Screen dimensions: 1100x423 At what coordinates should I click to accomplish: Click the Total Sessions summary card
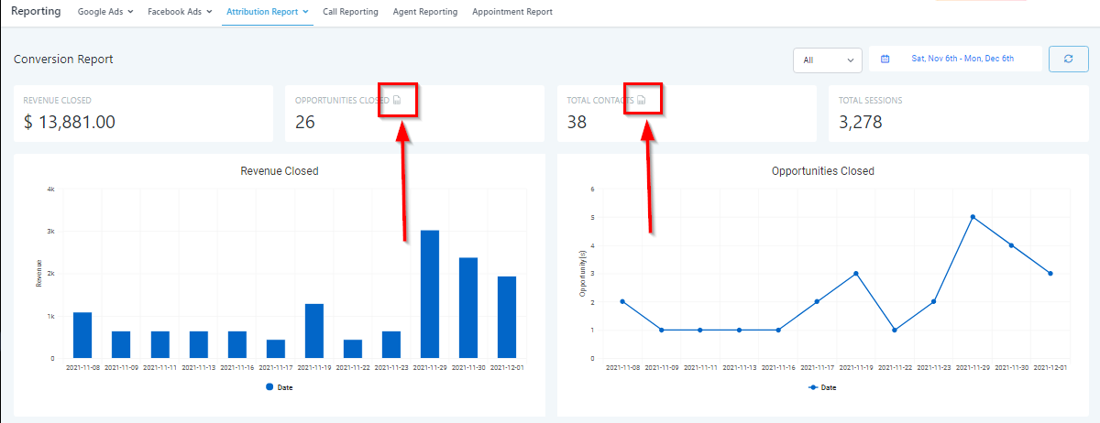(x=957, y=114)
